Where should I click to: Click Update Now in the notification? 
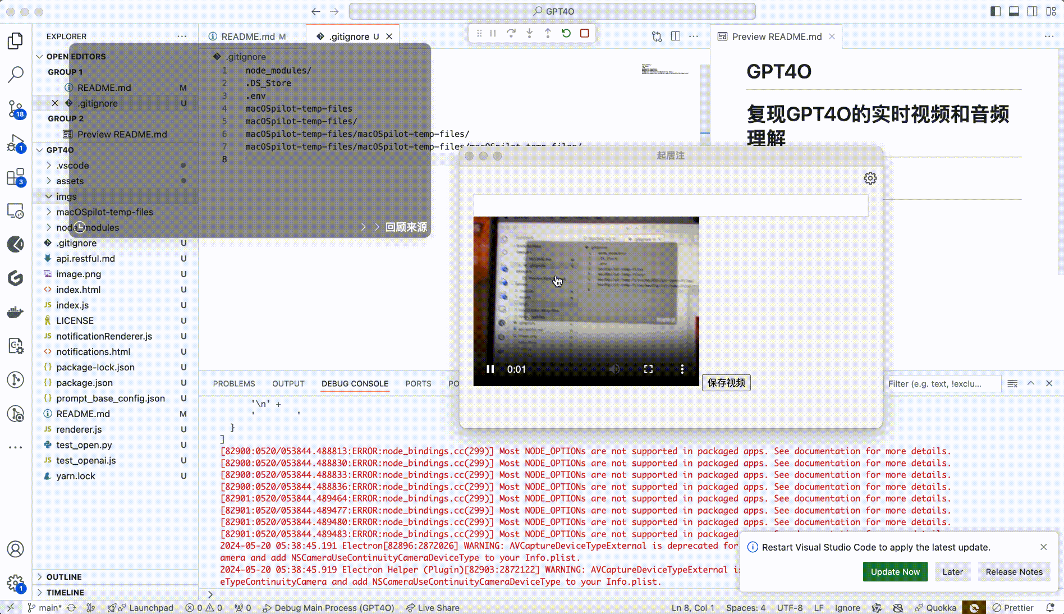click(895, 572)
